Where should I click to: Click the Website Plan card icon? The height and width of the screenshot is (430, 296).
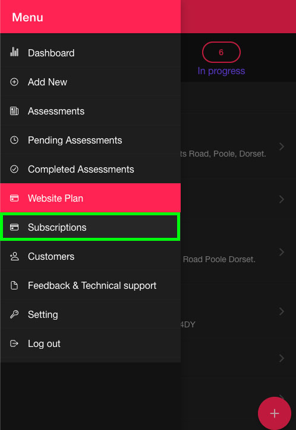(x=14, y=198)
